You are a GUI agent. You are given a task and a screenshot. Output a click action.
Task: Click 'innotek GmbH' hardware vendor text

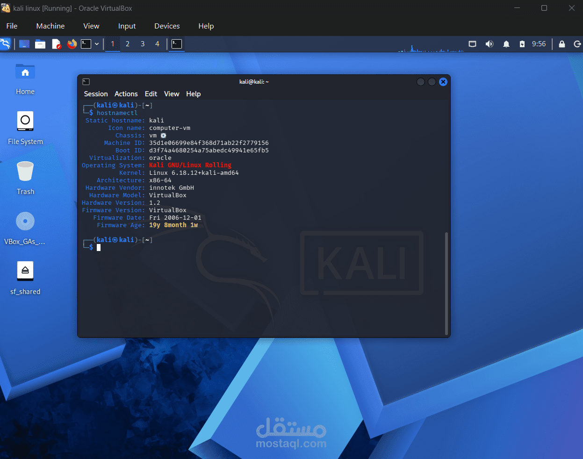[172, 188]
